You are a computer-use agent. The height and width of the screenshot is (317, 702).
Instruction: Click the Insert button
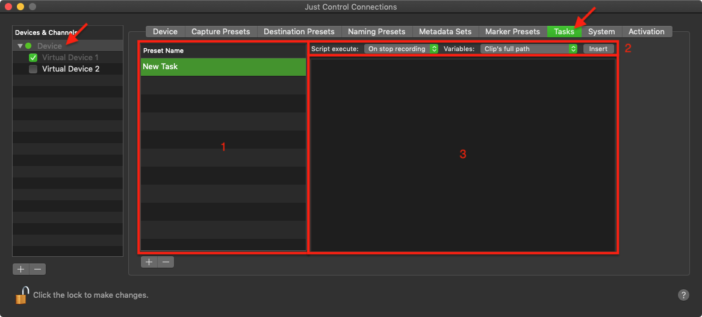point(598,49)
